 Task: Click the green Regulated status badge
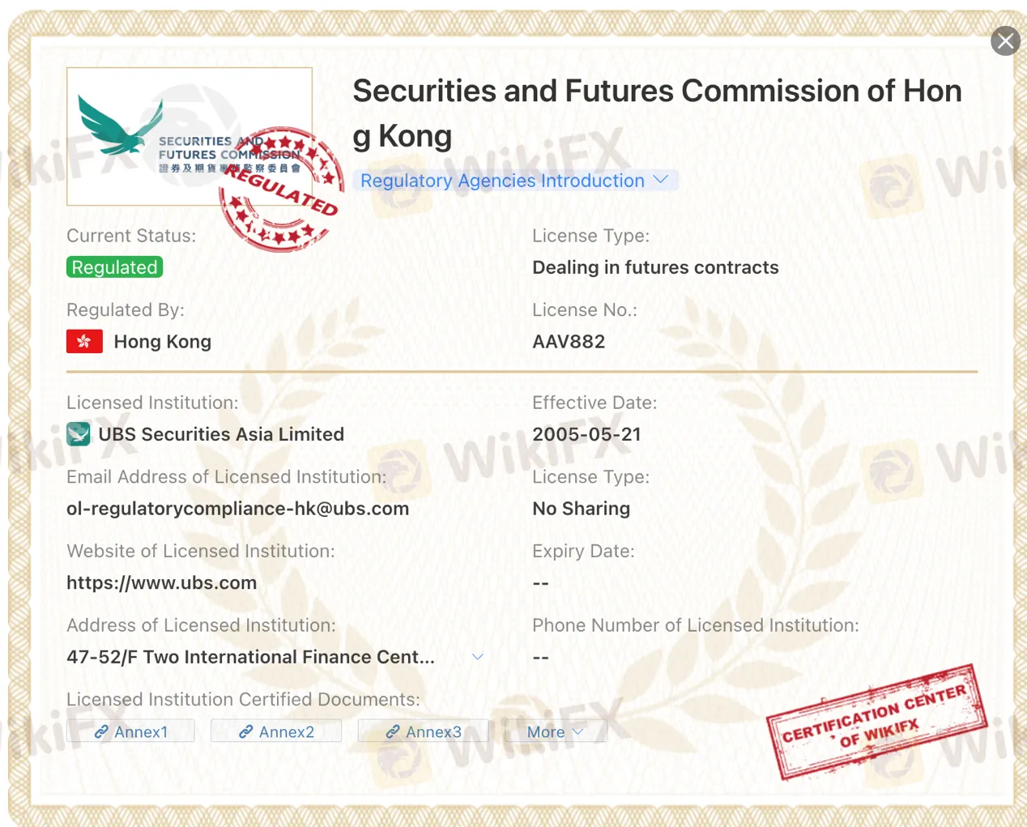[x=114, y=267]
